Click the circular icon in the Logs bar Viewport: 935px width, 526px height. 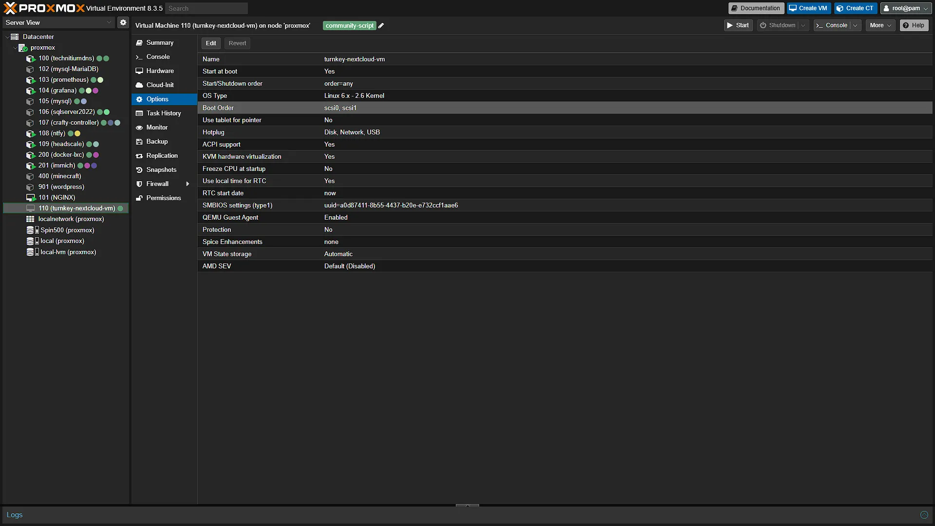[x=924, y=515]
